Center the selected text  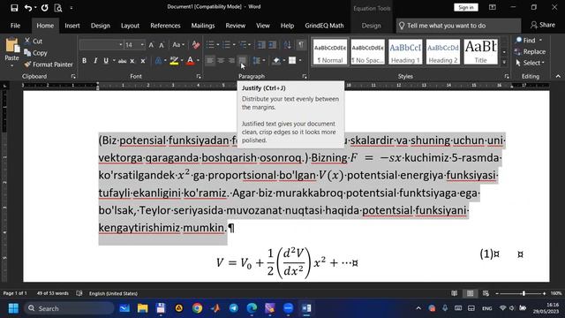click(x=221, y=61)
